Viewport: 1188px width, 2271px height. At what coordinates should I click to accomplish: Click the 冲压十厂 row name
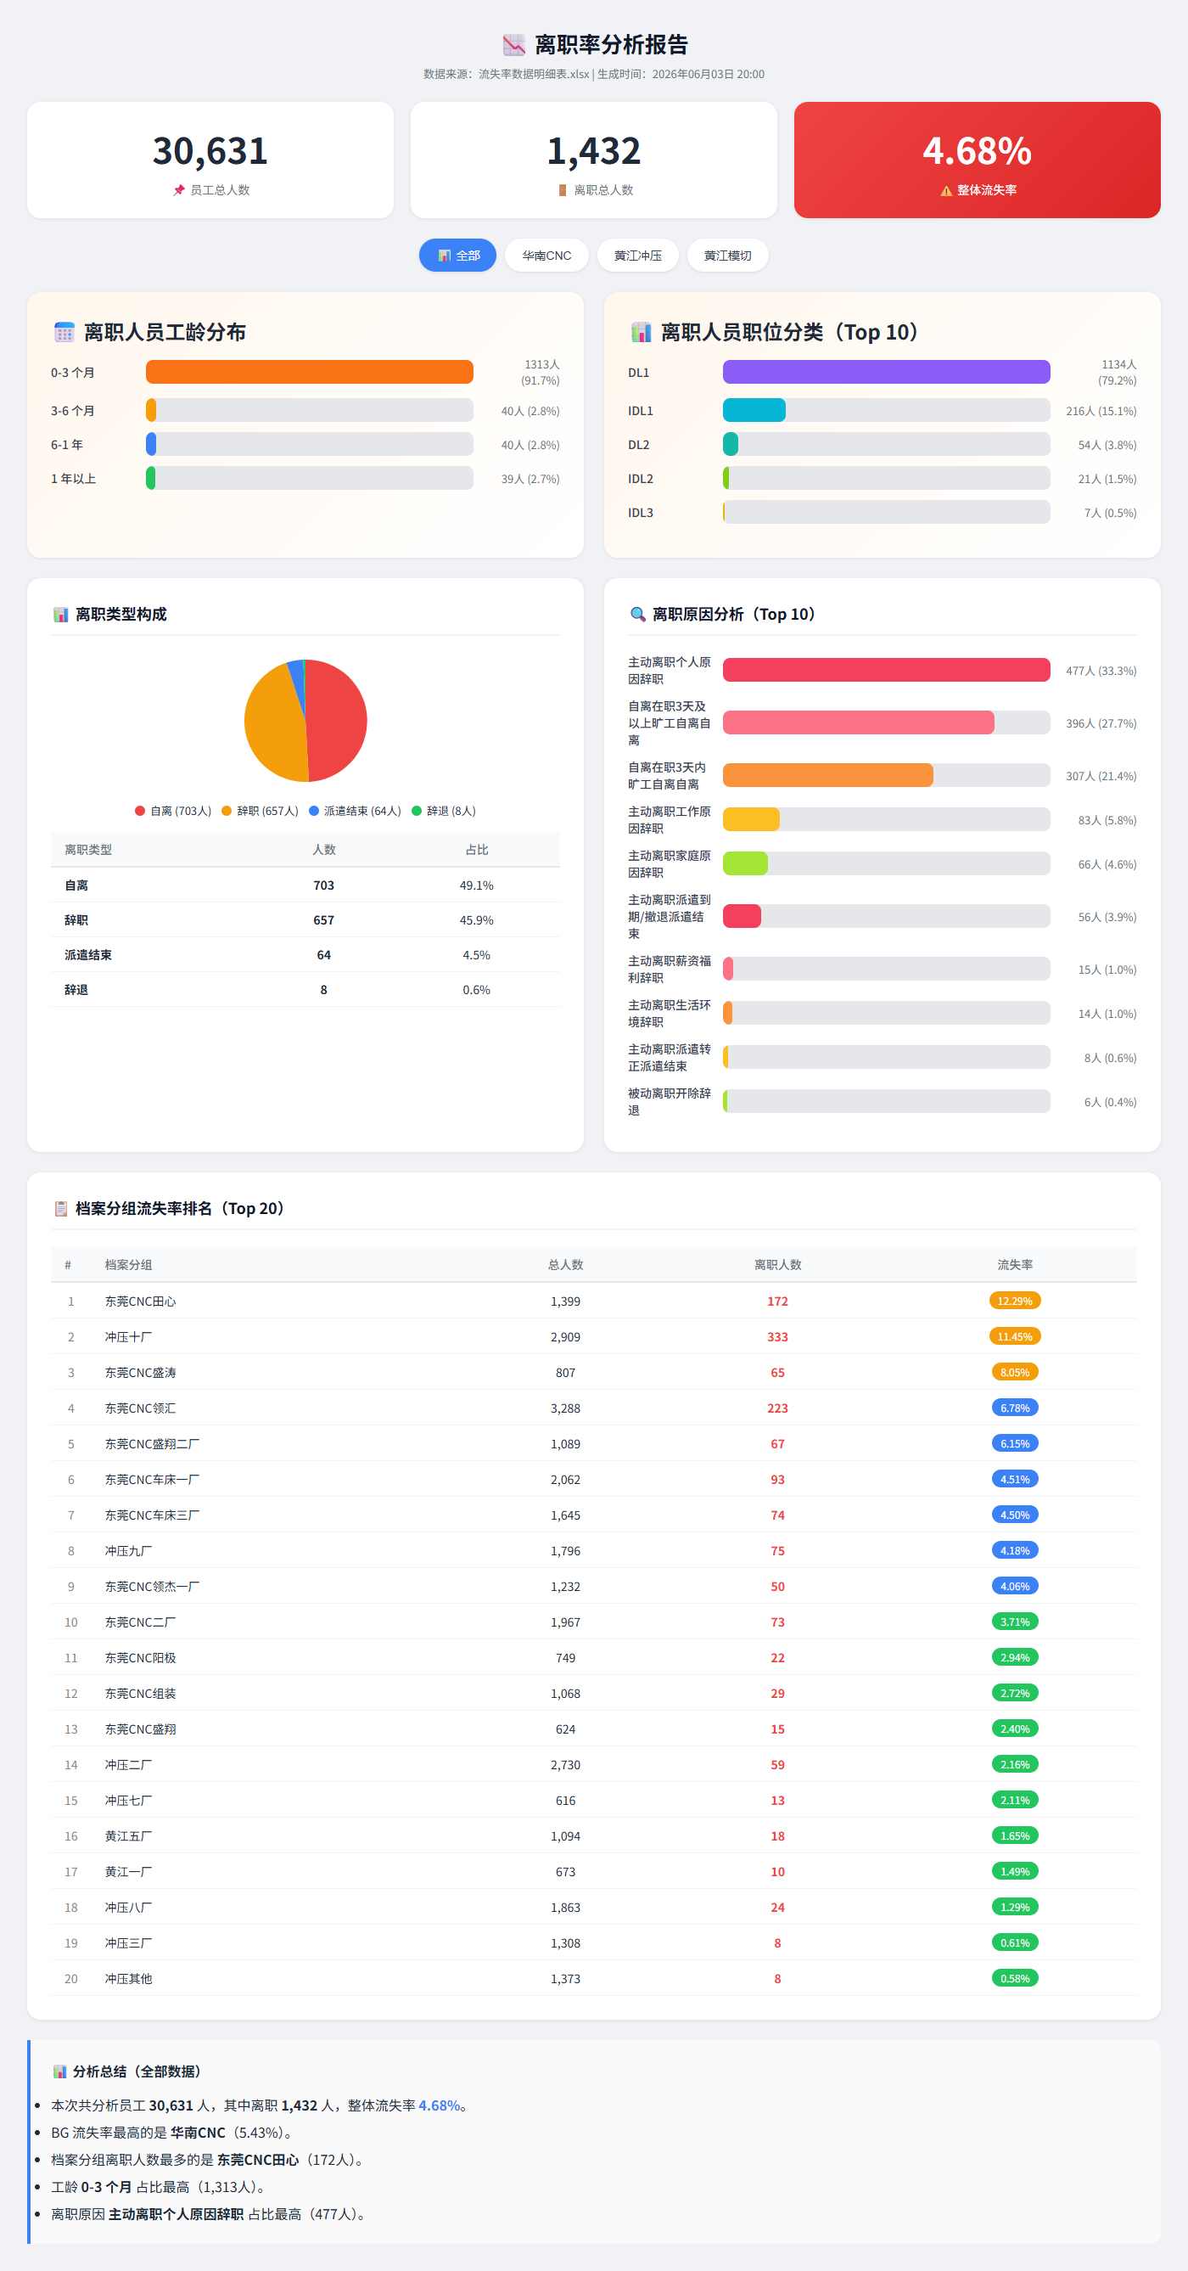pyautogui.click(x=129, y=1337)
